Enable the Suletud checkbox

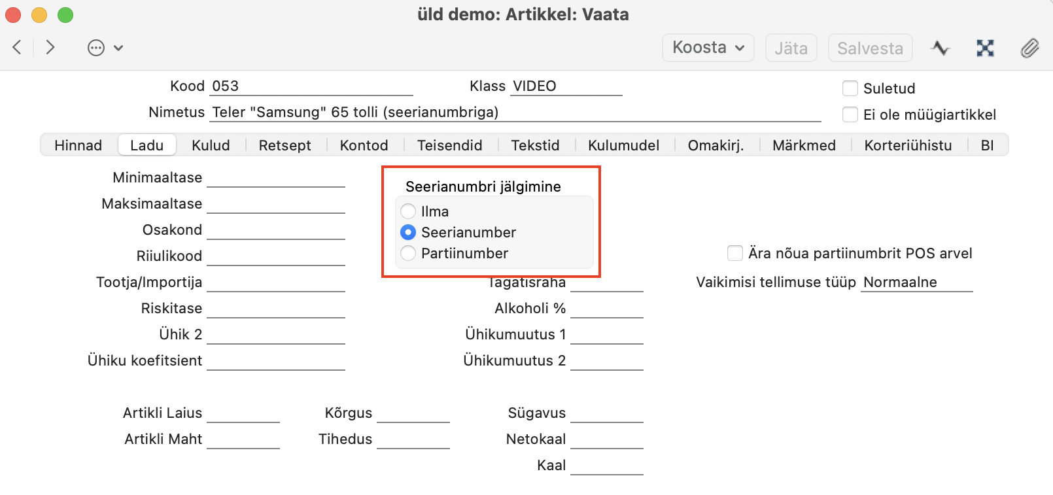point(850,88)
